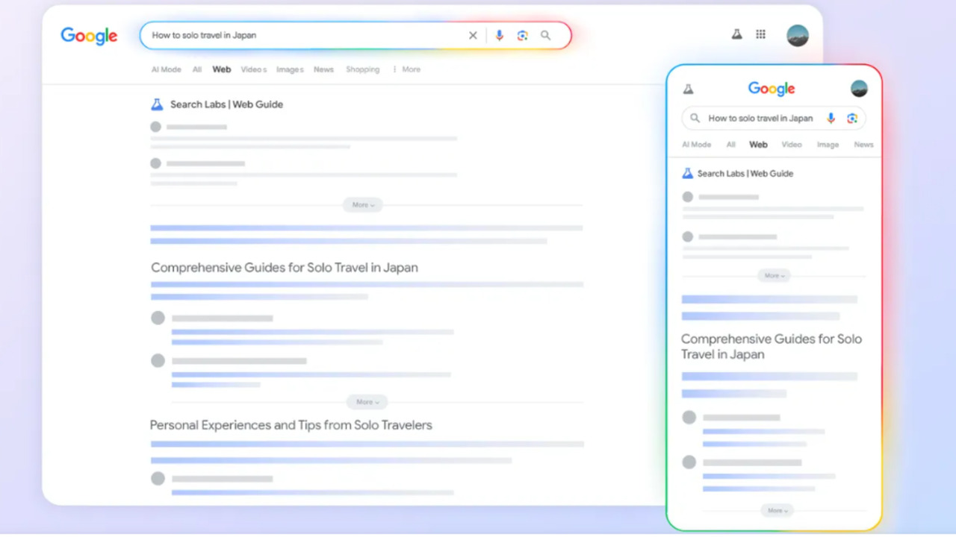Select the All tab on mobile
956x537 pixels.
coord(731,145)
